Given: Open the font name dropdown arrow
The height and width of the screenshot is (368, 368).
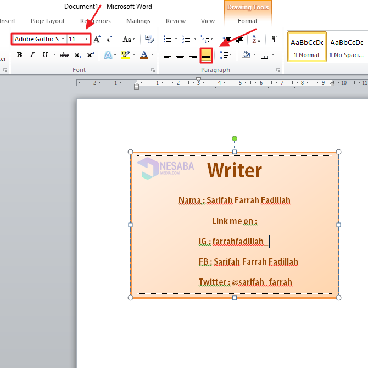Looking at the screenshot, I should pos(63,39).
